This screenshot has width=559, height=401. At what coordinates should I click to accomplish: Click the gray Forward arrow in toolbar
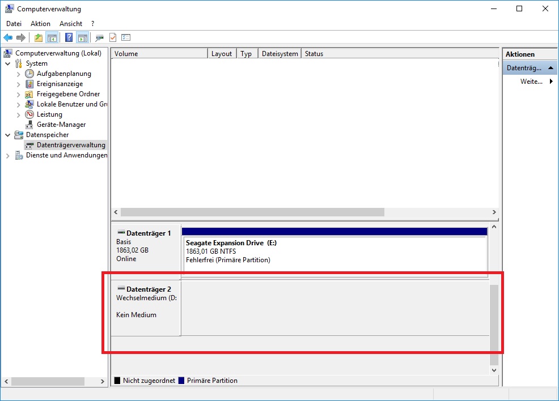click(21, 37)
